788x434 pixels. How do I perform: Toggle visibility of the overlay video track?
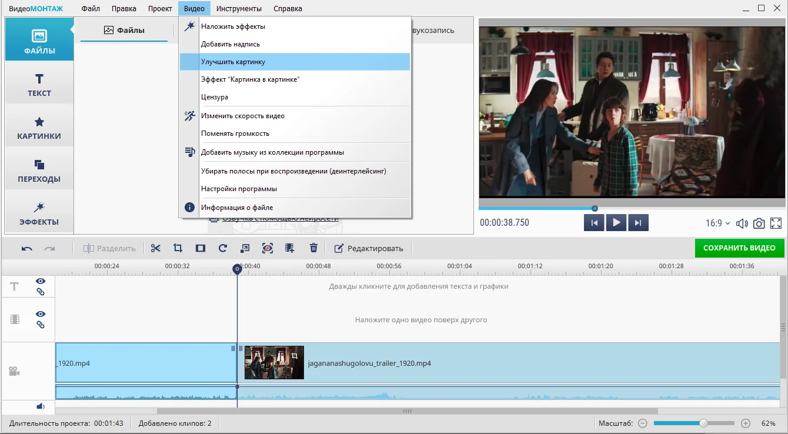pyautogui.click(x=41, y=315)
